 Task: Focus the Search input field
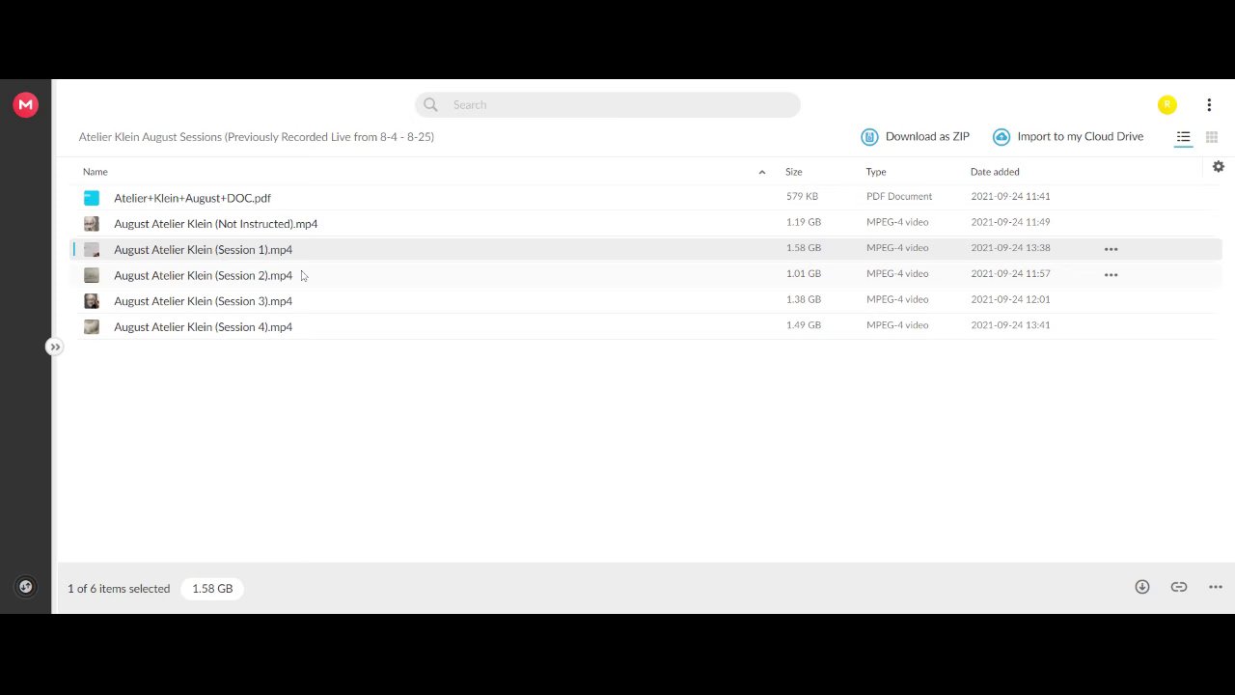(608, 104)
